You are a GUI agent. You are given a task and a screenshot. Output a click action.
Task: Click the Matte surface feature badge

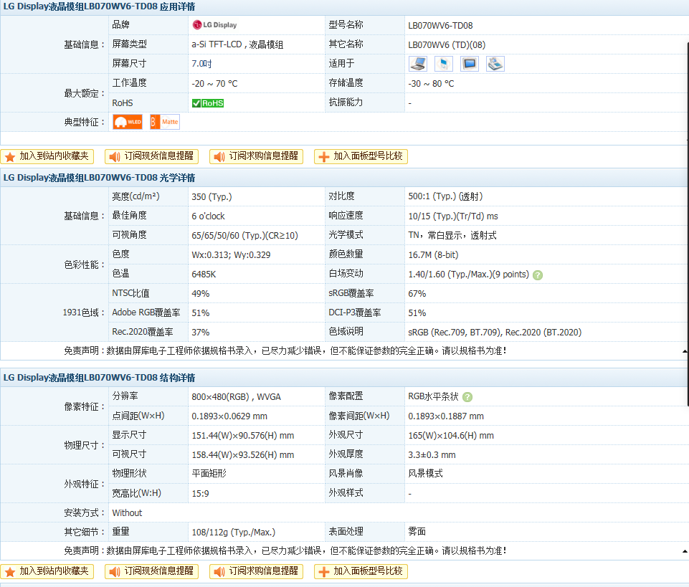[x=165, y=122]
